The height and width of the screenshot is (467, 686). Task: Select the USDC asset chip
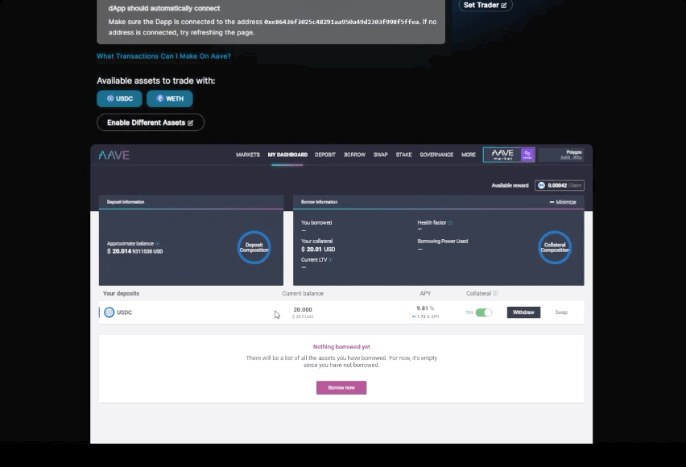pos(119,99)
